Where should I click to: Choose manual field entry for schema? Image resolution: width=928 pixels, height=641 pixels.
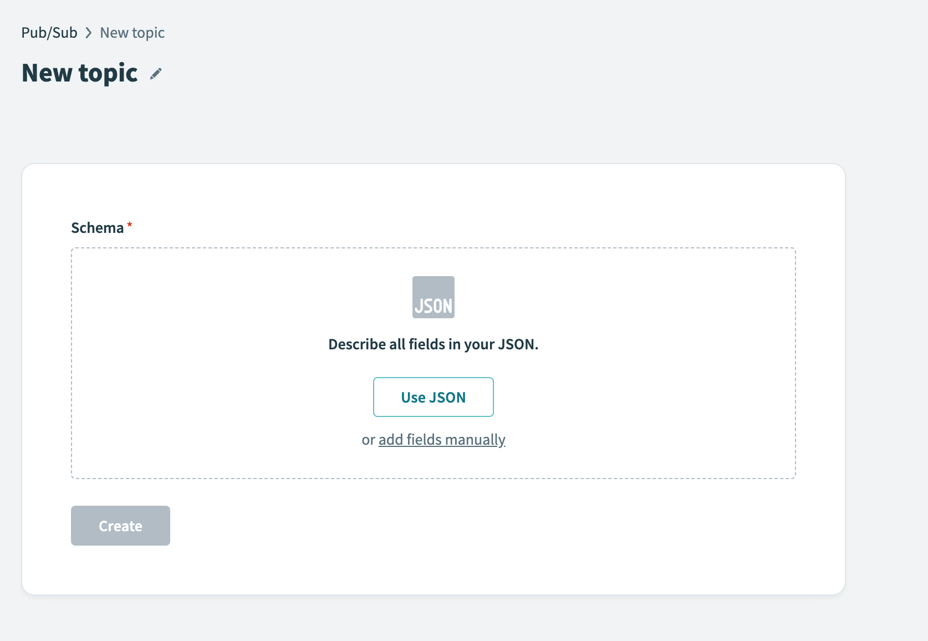pyautogui.click(x=442, y=440)
